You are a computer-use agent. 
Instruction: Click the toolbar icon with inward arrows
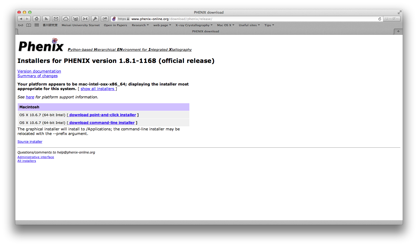pos(85,19)
